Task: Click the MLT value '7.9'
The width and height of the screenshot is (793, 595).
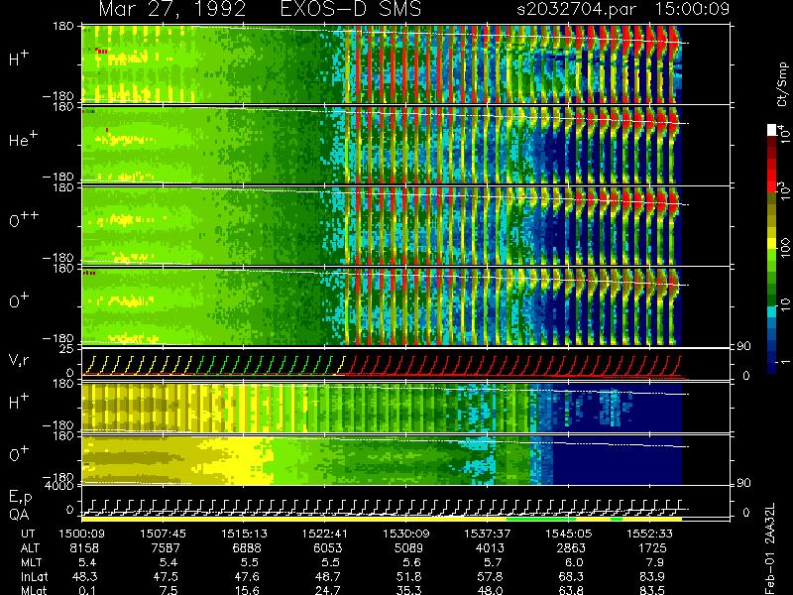Action: (x=655, y=562)
